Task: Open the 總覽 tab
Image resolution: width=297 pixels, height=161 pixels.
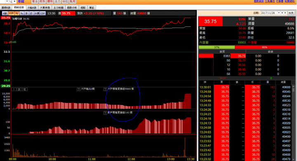Action: tap(83, 8)
